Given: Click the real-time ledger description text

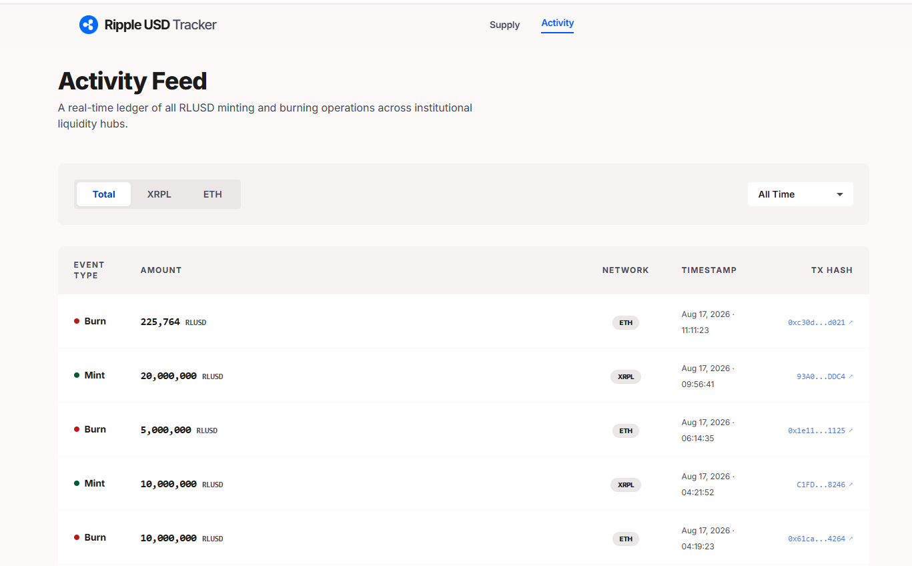Looking at the screenshot, I should click(x=266, y=115).
